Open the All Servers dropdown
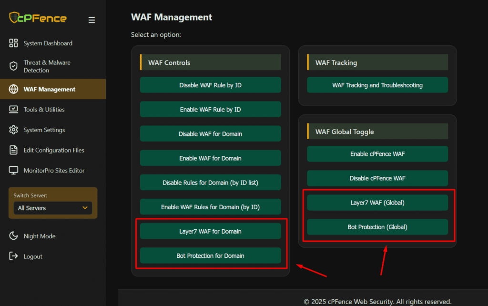This screenshot has width=488, height=306. 53,208
